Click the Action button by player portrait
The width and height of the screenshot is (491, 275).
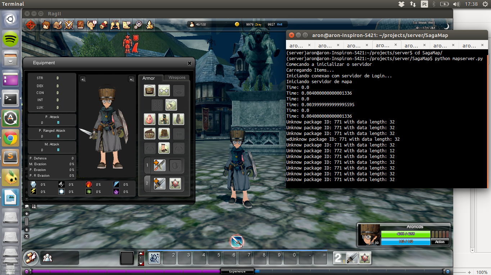(x=440, y=242)
